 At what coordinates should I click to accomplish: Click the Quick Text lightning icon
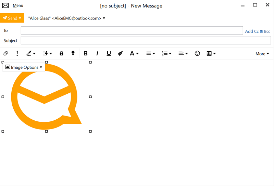[46, 53]
